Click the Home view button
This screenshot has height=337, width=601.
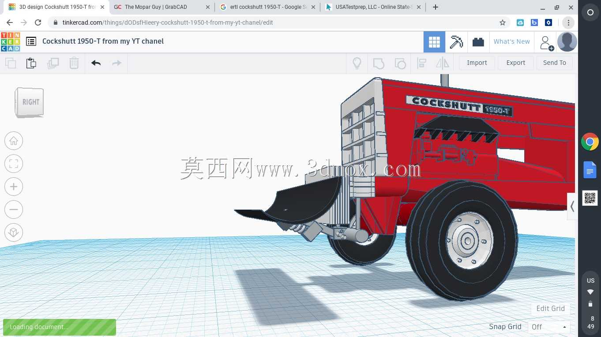pyautogui.click(x=14, y=141)
